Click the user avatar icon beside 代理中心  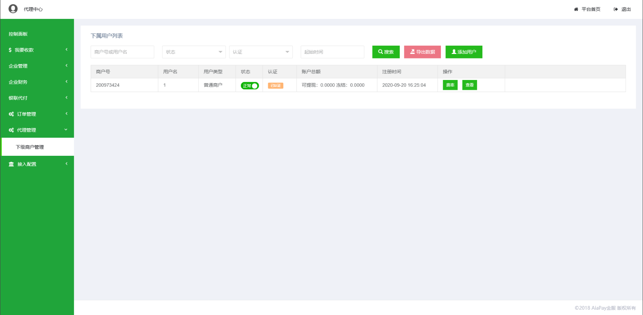pyautogui.click(x=13, y=9)
